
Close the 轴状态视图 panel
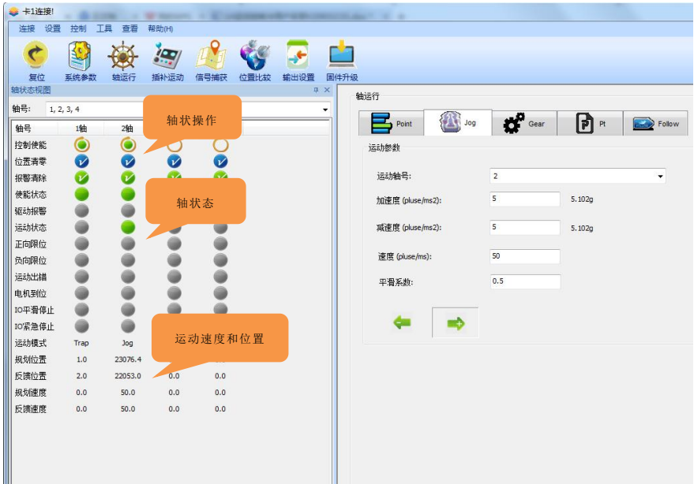pyautogui.click(x=327, y=91)
